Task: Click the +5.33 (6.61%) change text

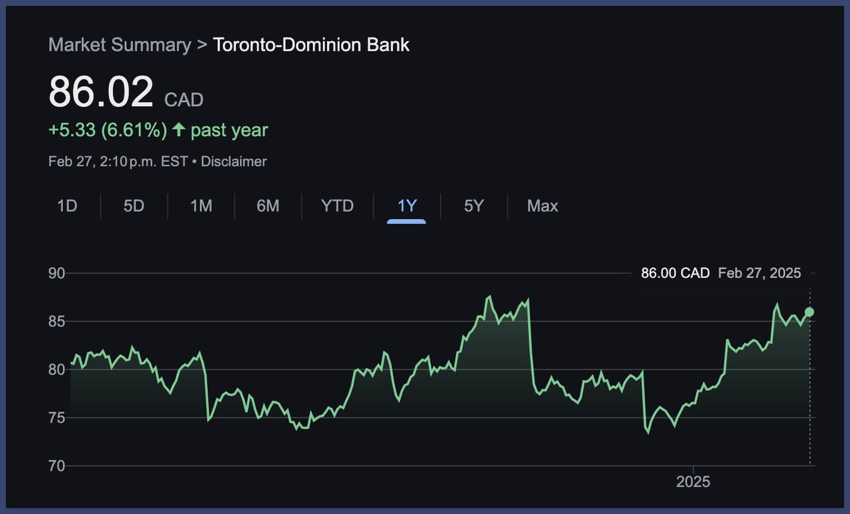Action: click(108, 130)
